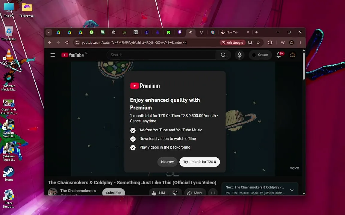Viewport: 345px width, 215px height.
Task: Open The Chainsmokers channel avatar
Action: pos(53,192)
